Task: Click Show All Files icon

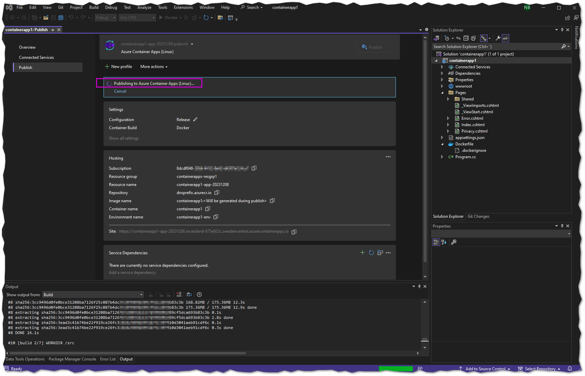Action: coord(473,38)
